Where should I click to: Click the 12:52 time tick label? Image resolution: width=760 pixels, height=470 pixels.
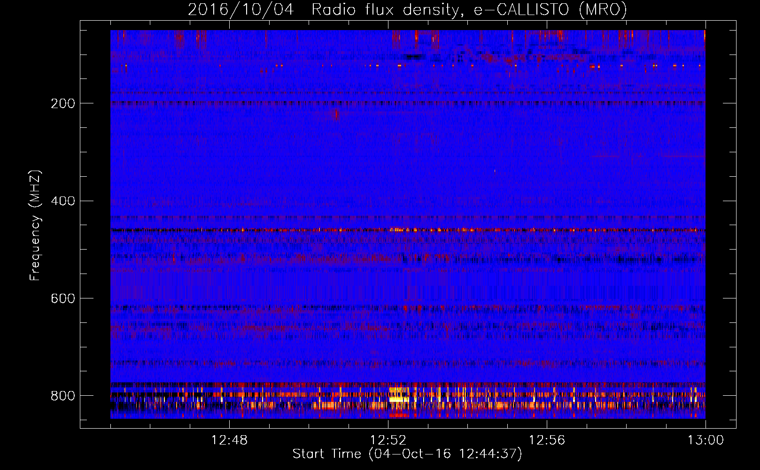tap(388, 440)
